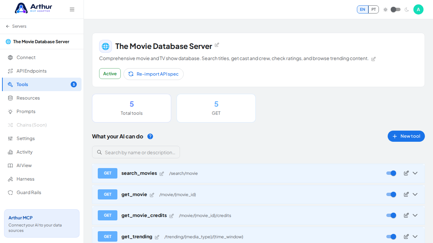
Task: Click the GET count stat card
Action: [216, 108]
